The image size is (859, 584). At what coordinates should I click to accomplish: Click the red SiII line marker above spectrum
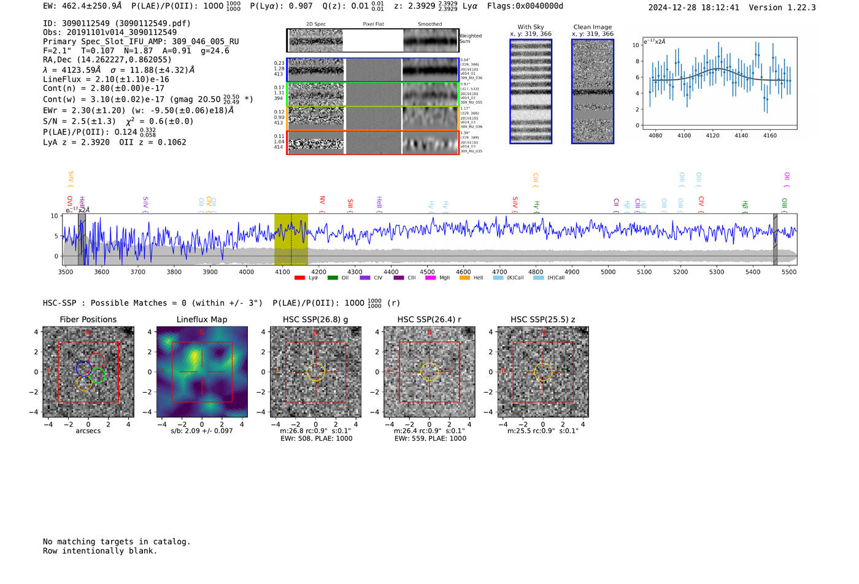(350, 206)
